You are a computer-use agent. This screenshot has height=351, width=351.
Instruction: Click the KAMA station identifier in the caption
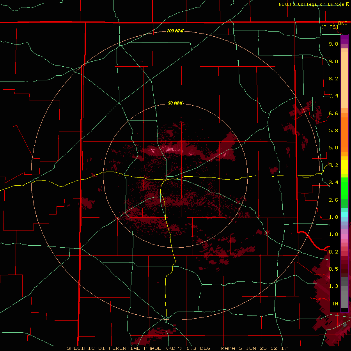tap(228, 348)
